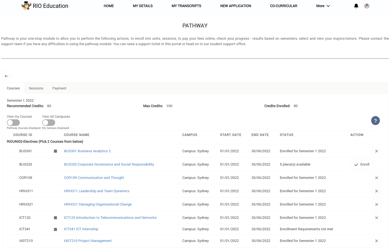Click X to drop HRM311 course
Image resolution: width=391 pixels, height=249 pixels.
click(376, 191)
